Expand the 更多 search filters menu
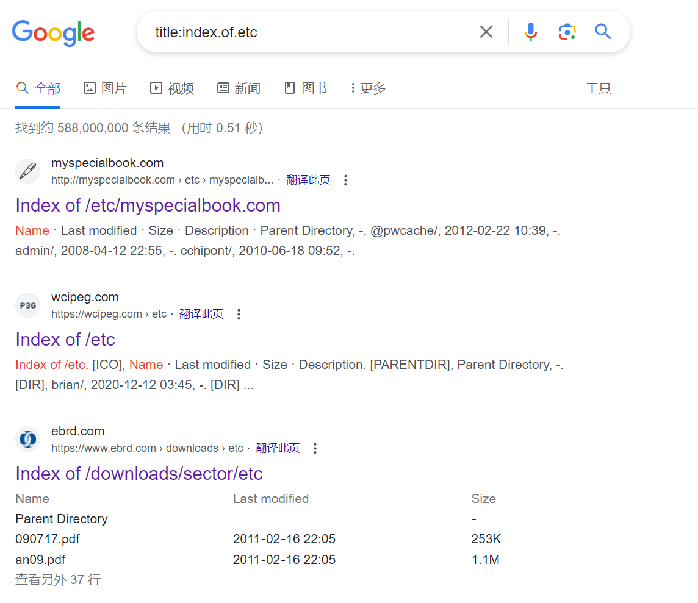Image resolution: width=698 pixels, height=603 pixels. [369, 88]
